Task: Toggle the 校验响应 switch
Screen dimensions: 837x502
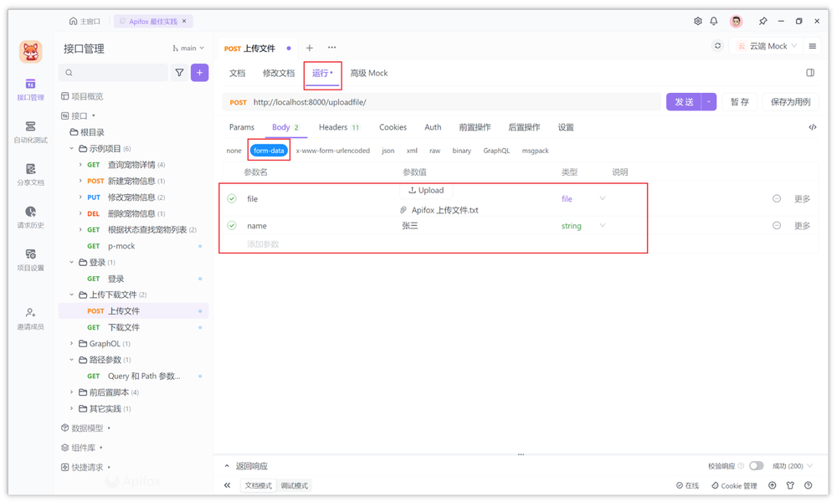Action: 756,466
